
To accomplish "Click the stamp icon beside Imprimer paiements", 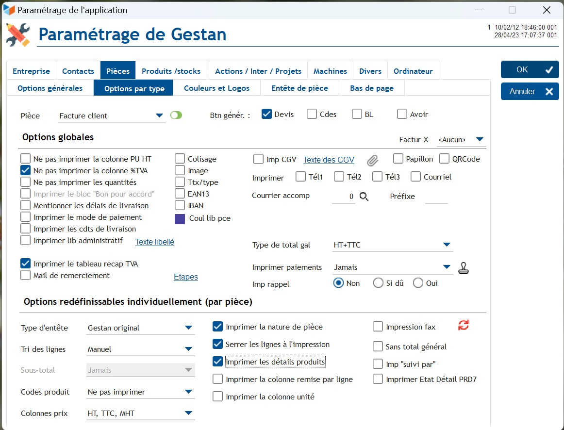I will point(464,268).
